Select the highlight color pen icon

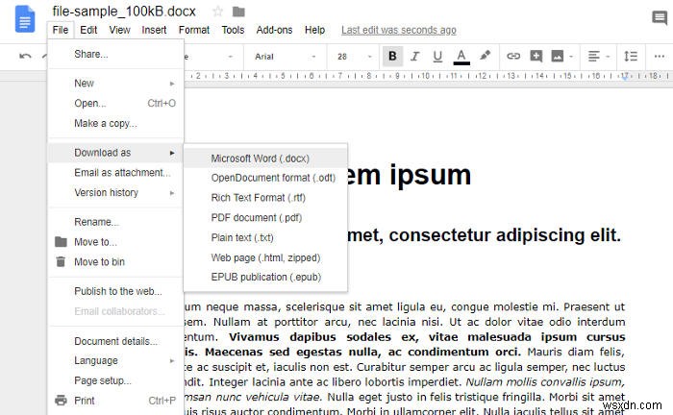pyautogui.click(x=485, y=56)
